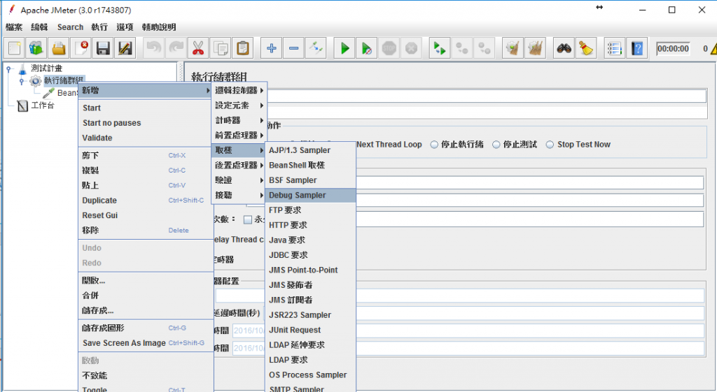Click the Expand all plus icon

coord(272,48)
